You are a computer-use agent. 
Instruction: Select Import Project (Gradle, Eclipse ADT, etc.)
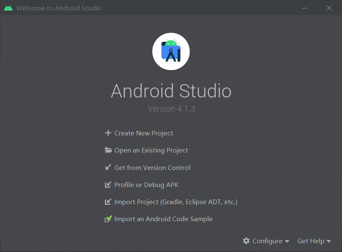(x=176, y=202)
